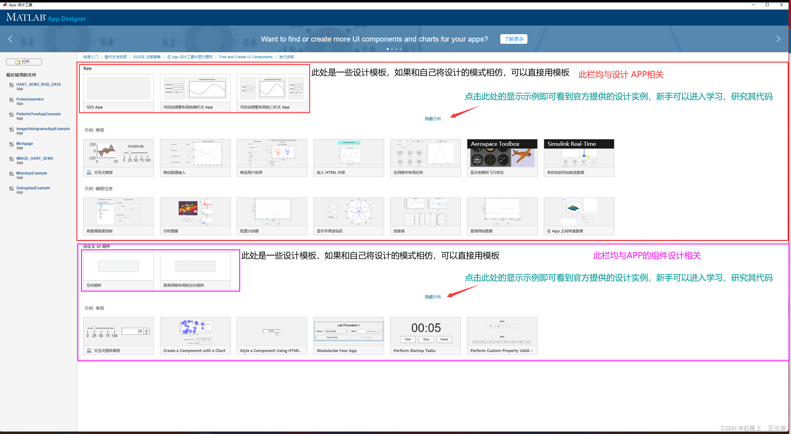This screenshot has height=434, width=791.
Task: Open the 将数据链接到树 example
Action: point(118,216)
